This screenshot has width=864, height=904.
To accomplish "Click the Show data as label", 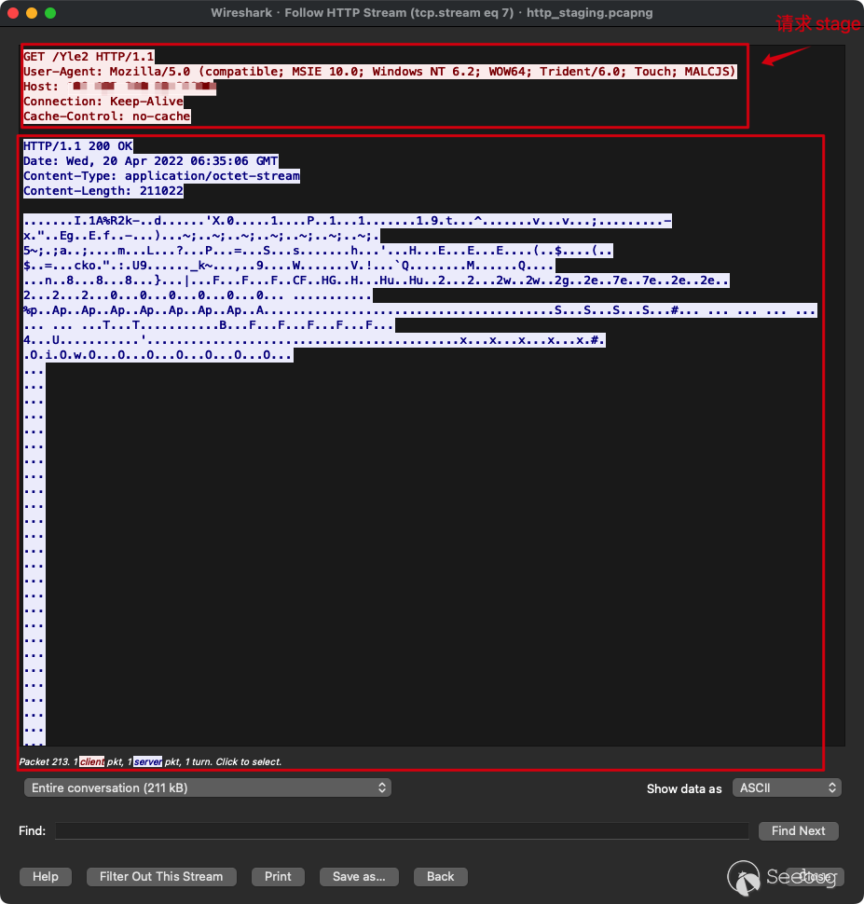I will click(x=684, y=788).
